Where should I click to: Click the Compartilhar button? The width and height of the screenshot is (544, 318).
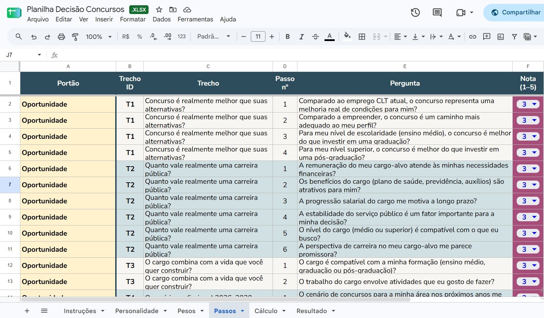(515, 12)
